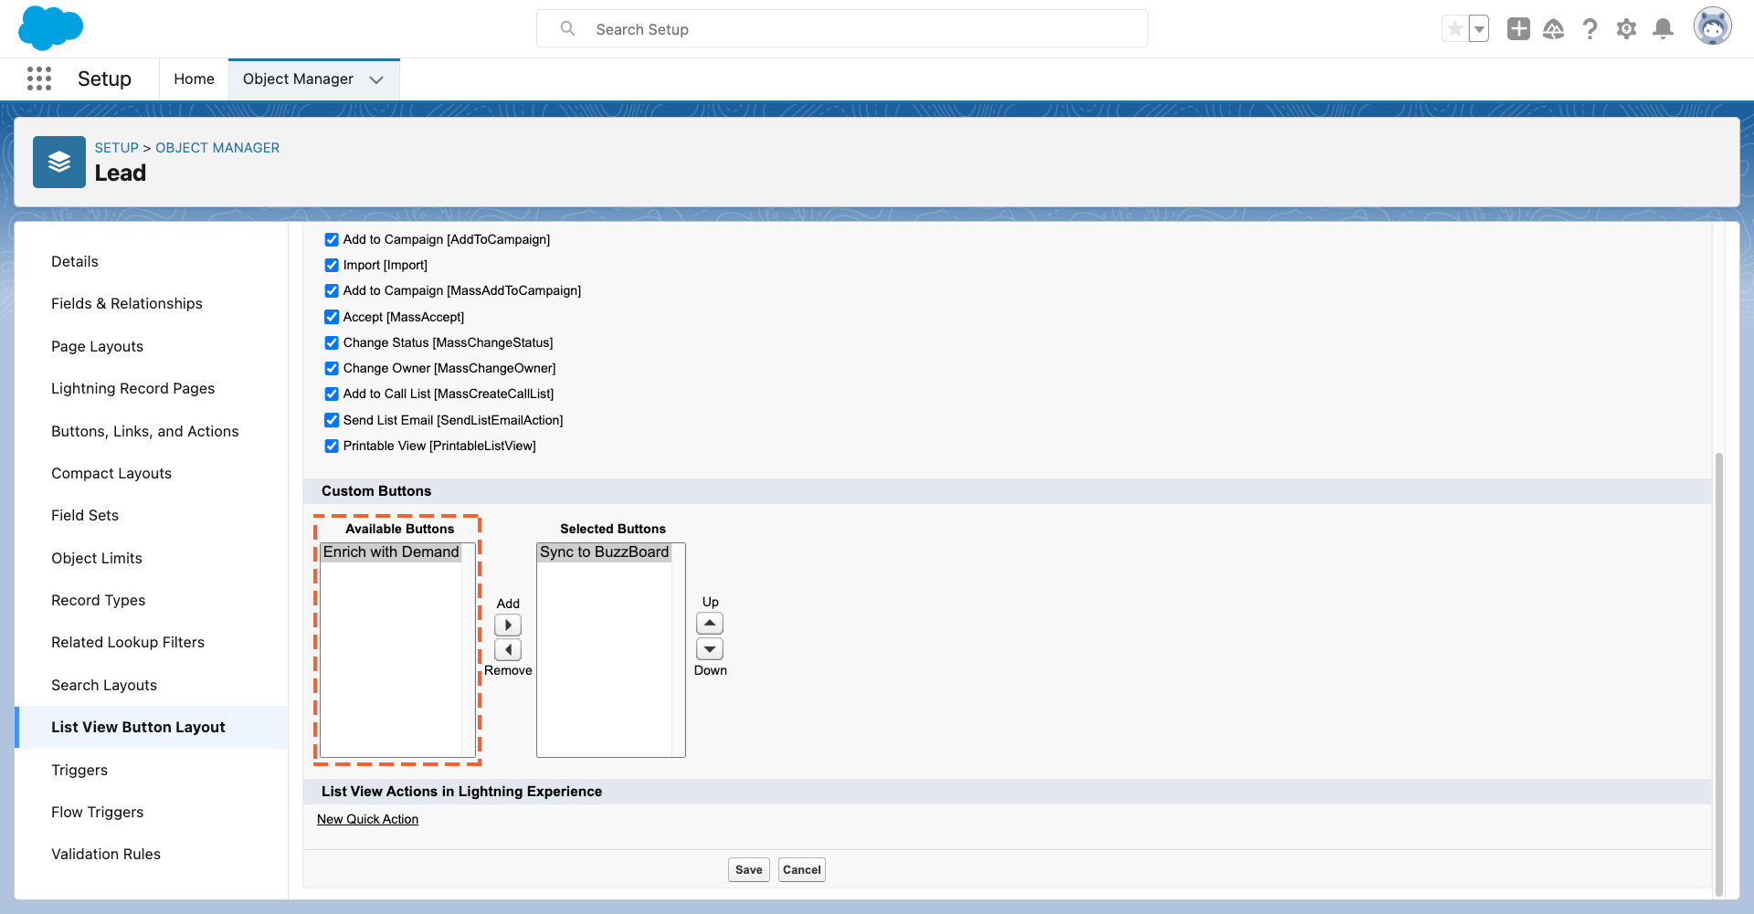Open the App Launcher grid icon
Viewport: 1754px width, 914px height.
tap(39, 79)
